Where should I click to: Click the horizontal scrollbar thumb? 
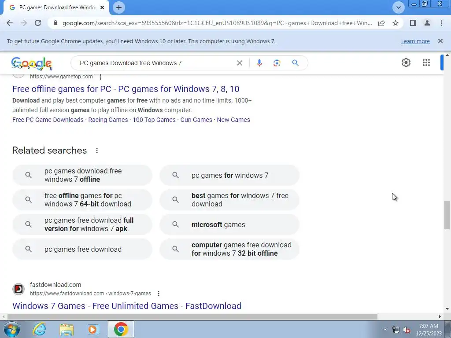[192, 316]
